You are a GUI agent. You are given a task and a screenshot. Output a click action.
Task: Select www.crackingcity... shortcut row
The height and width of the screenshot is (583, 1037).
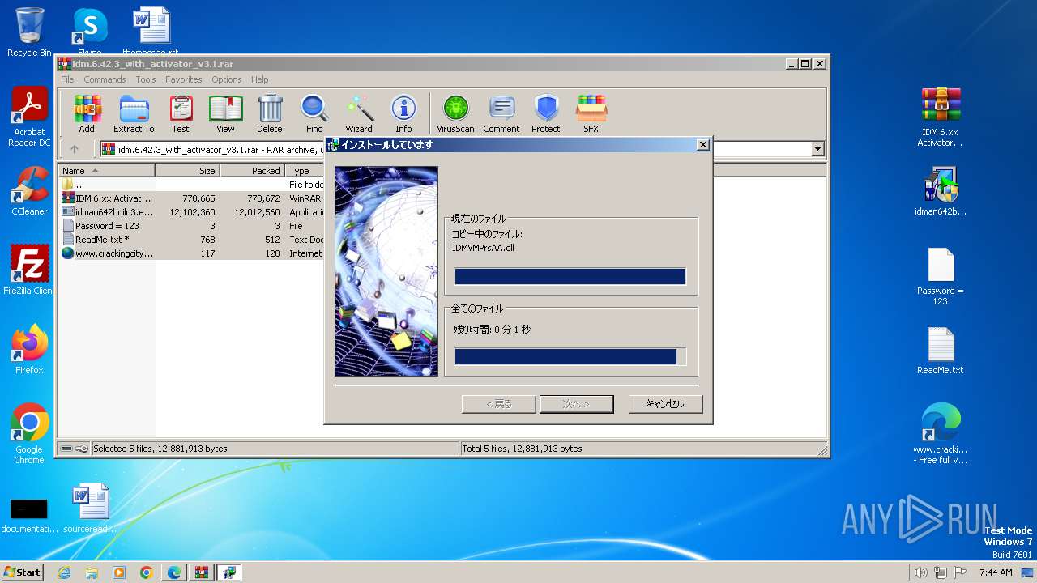click(x=192, y=253)
